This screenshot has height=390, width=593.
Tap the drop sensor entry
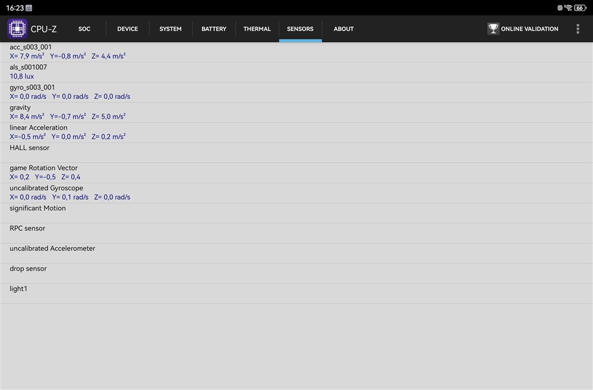(296, 273)
